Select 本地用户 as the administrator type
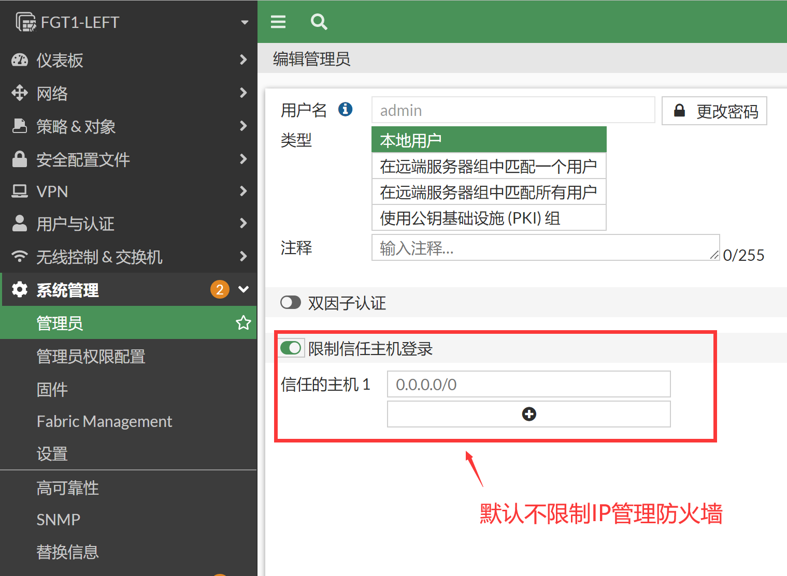Screen dimensions: 787x576 pos(489,140)
